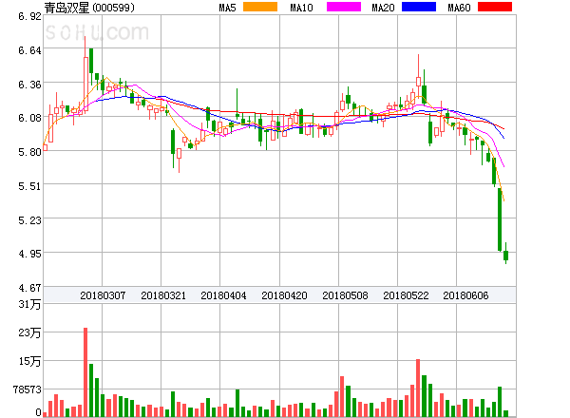570x418 pixels.
Task: Click the 6.64 price axis label
Action: coord(29,50)
